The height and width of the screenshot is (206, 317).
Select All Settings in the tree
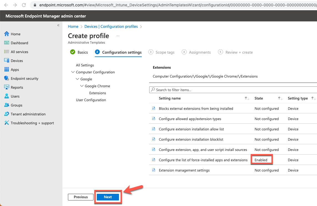coord(85,65)
